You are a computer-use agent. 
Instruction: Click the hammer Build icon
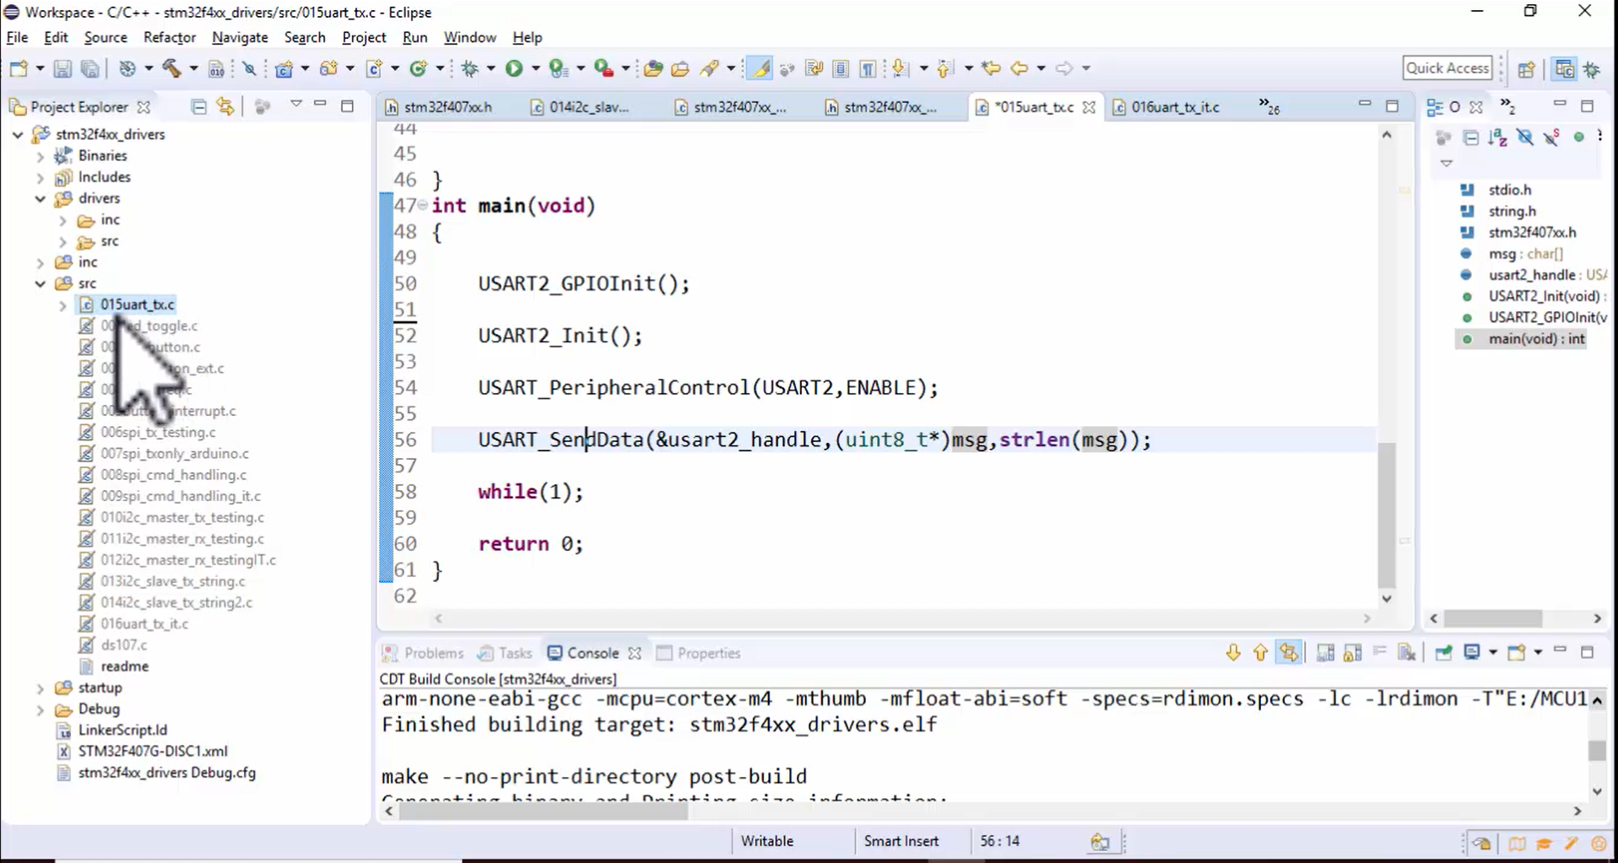[x=172, y=68]
